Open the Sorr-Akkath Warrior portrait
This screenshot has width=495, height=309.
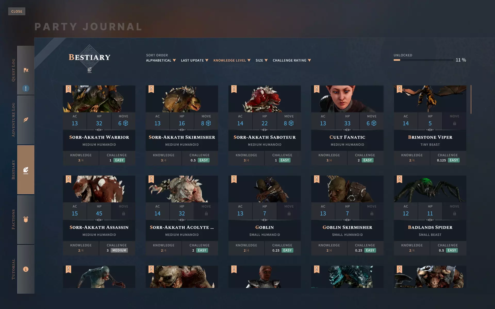tap(99, 99)
